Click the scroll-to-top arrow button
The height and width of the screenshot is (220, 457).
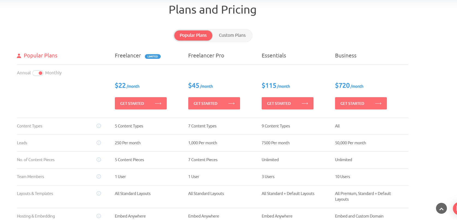(441, 209)
